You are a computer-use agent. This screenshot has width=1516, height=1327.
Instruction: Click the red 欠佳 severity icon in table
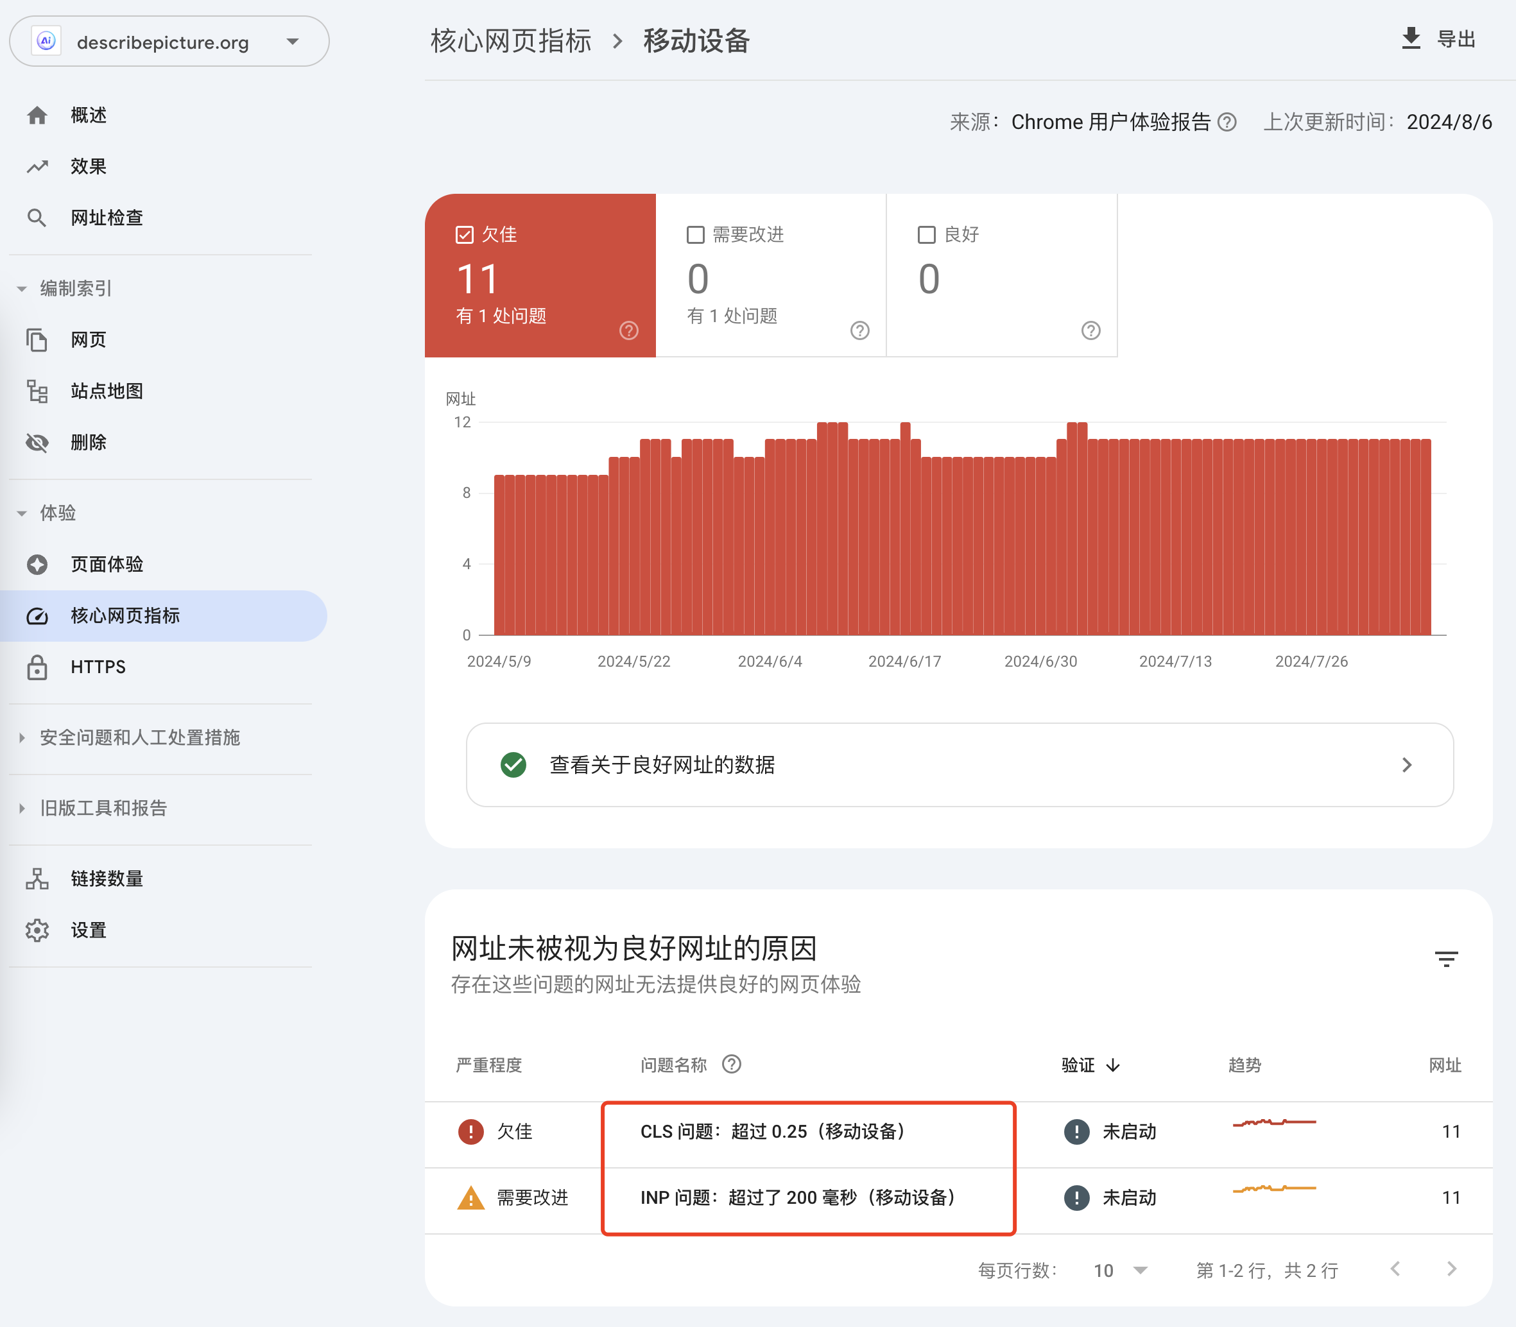point(471,1131)
